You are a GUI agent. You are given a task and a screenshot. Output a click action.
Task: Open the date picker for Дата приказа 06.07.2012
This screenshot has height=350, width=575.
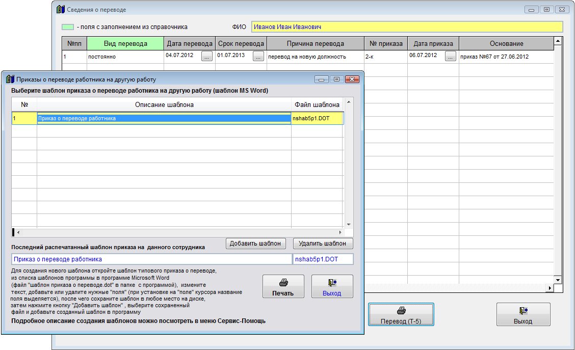pyautogui.click(x=450, y=56)
